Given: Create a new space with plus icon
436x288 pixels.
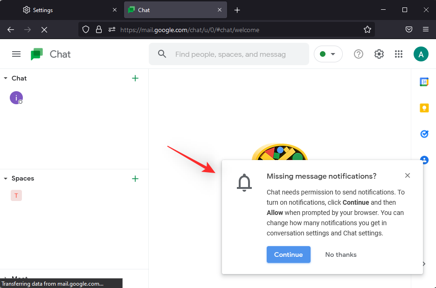Looking at the screenshot, I should point(135,179).
